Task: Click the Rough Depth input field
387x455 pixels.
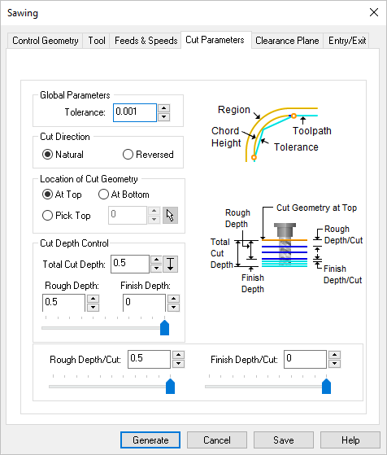Action: coord(63,303)
